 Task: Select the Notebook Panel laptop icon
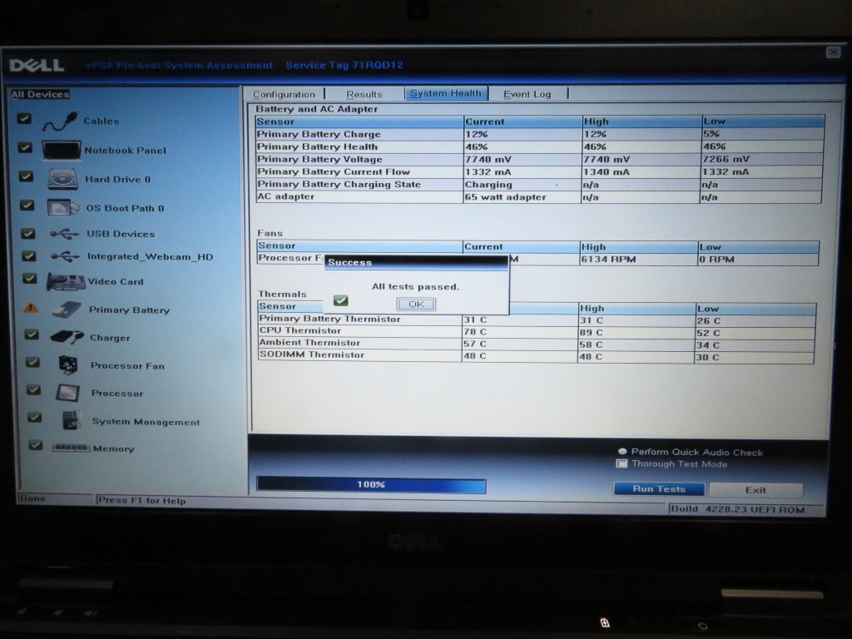tap(61, 151)
